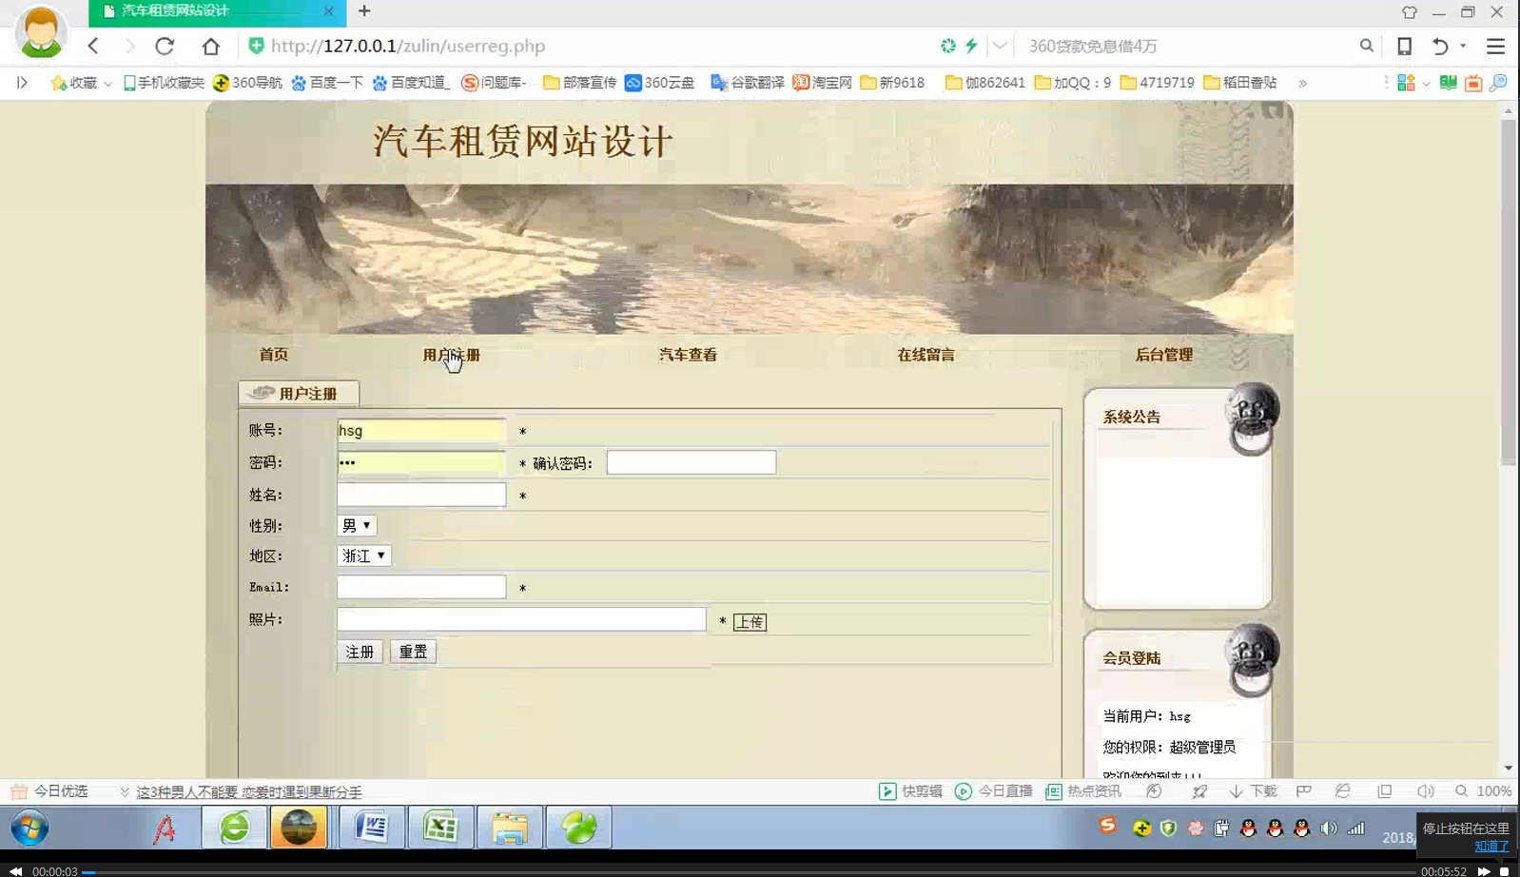Open the 360云盘 bookmark
The width and height of the screenshot is (1520, 877).
coord(660,83)
